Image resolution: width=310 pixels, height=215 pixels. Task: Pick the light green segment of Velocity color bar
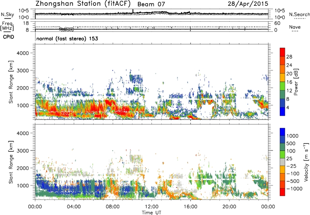[282, 154]
